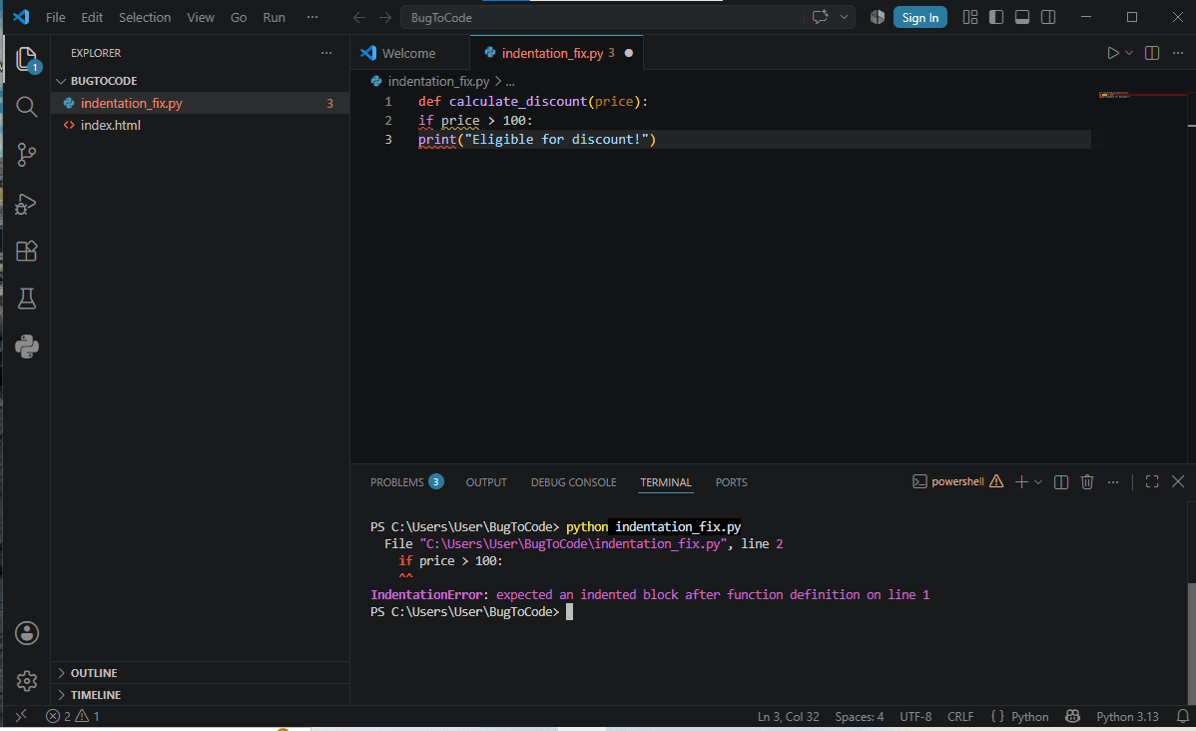Switch to the PORTS panel tab

[x=732, y=482]
